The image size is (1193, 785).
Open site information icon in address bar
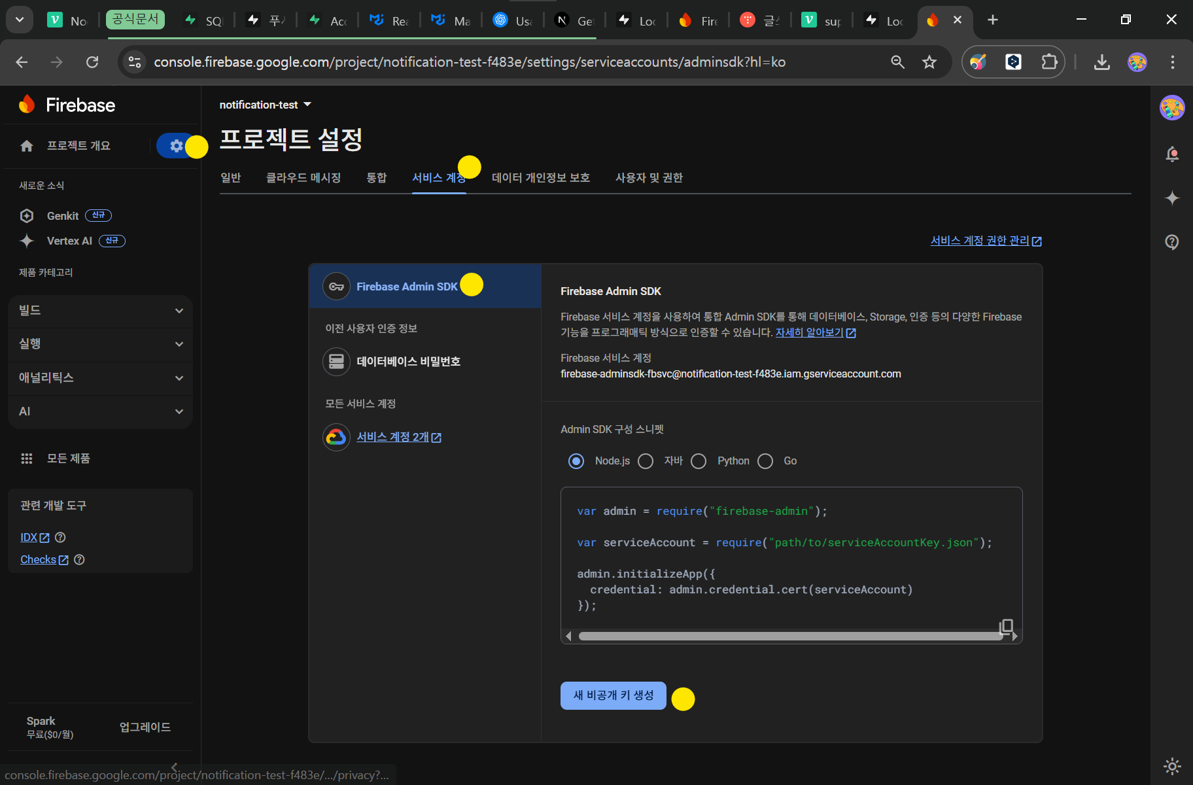135,62
